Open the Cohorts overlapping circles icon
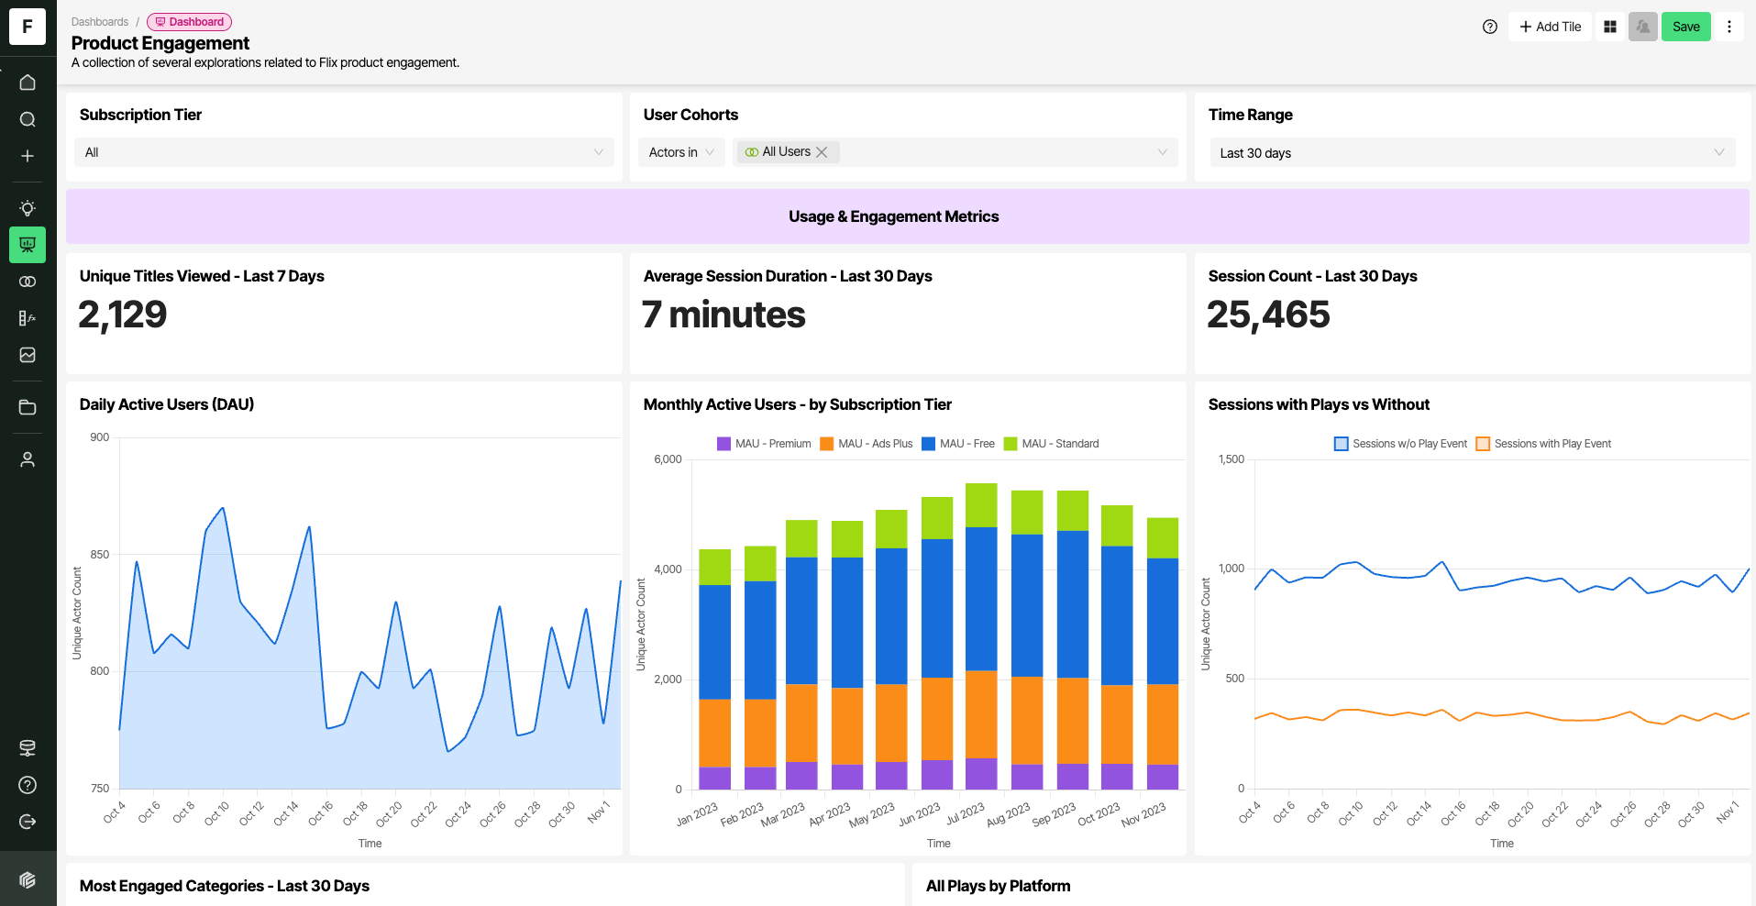This screenshot has width=1756, height=906. (28, 282)
